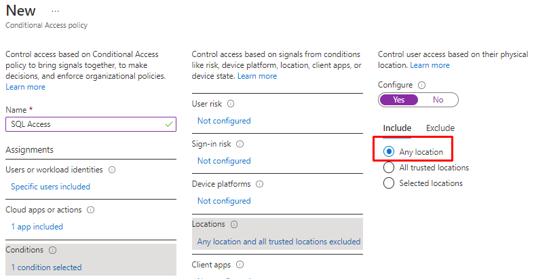This screenshot has height=279, width=551.
Task: Open Specific users included link
Action: tap(50, 187)
